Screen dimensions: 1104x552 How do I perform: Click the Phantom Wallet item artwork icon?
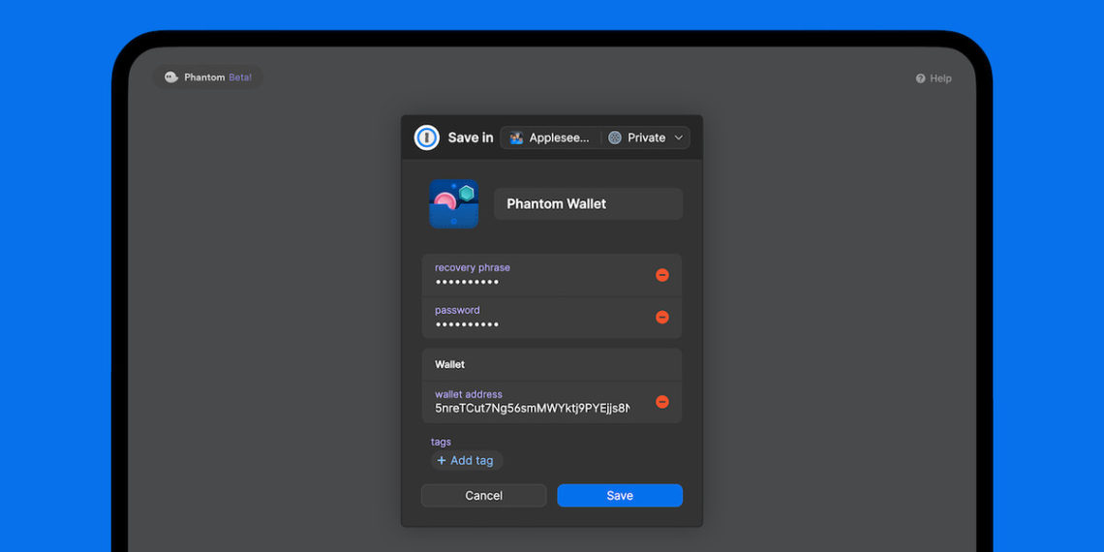click(x=454, y=203)
